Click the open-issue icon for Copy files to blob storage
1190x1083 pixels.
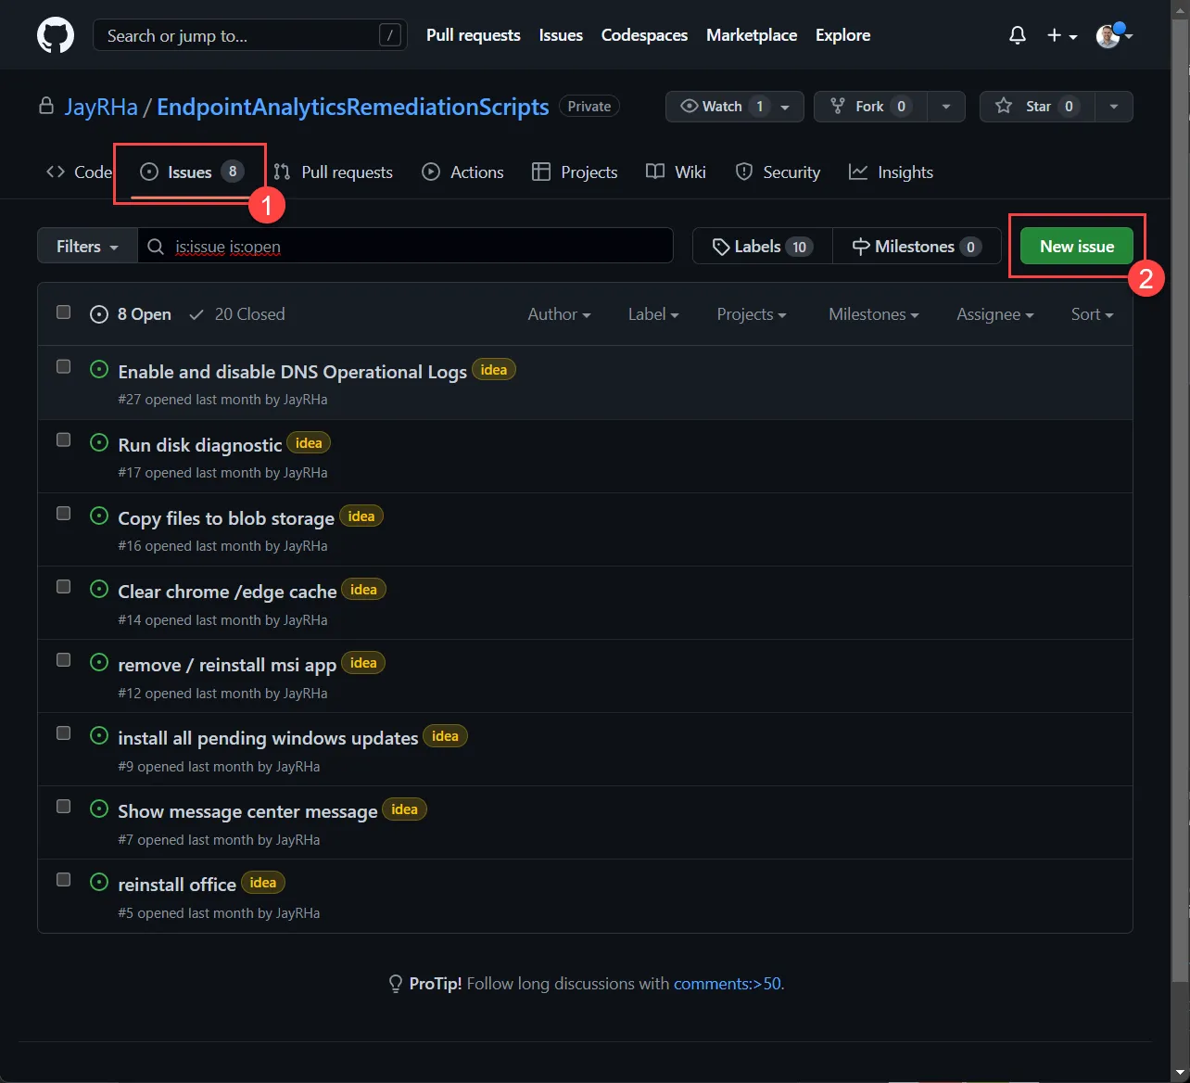(99, 516)
